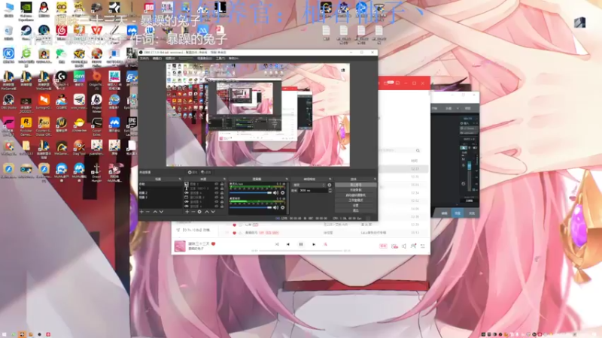602x338 pixels.
Task: Open microphone channel settings gear in OBS mixer
Action: (x=283, y=193)
